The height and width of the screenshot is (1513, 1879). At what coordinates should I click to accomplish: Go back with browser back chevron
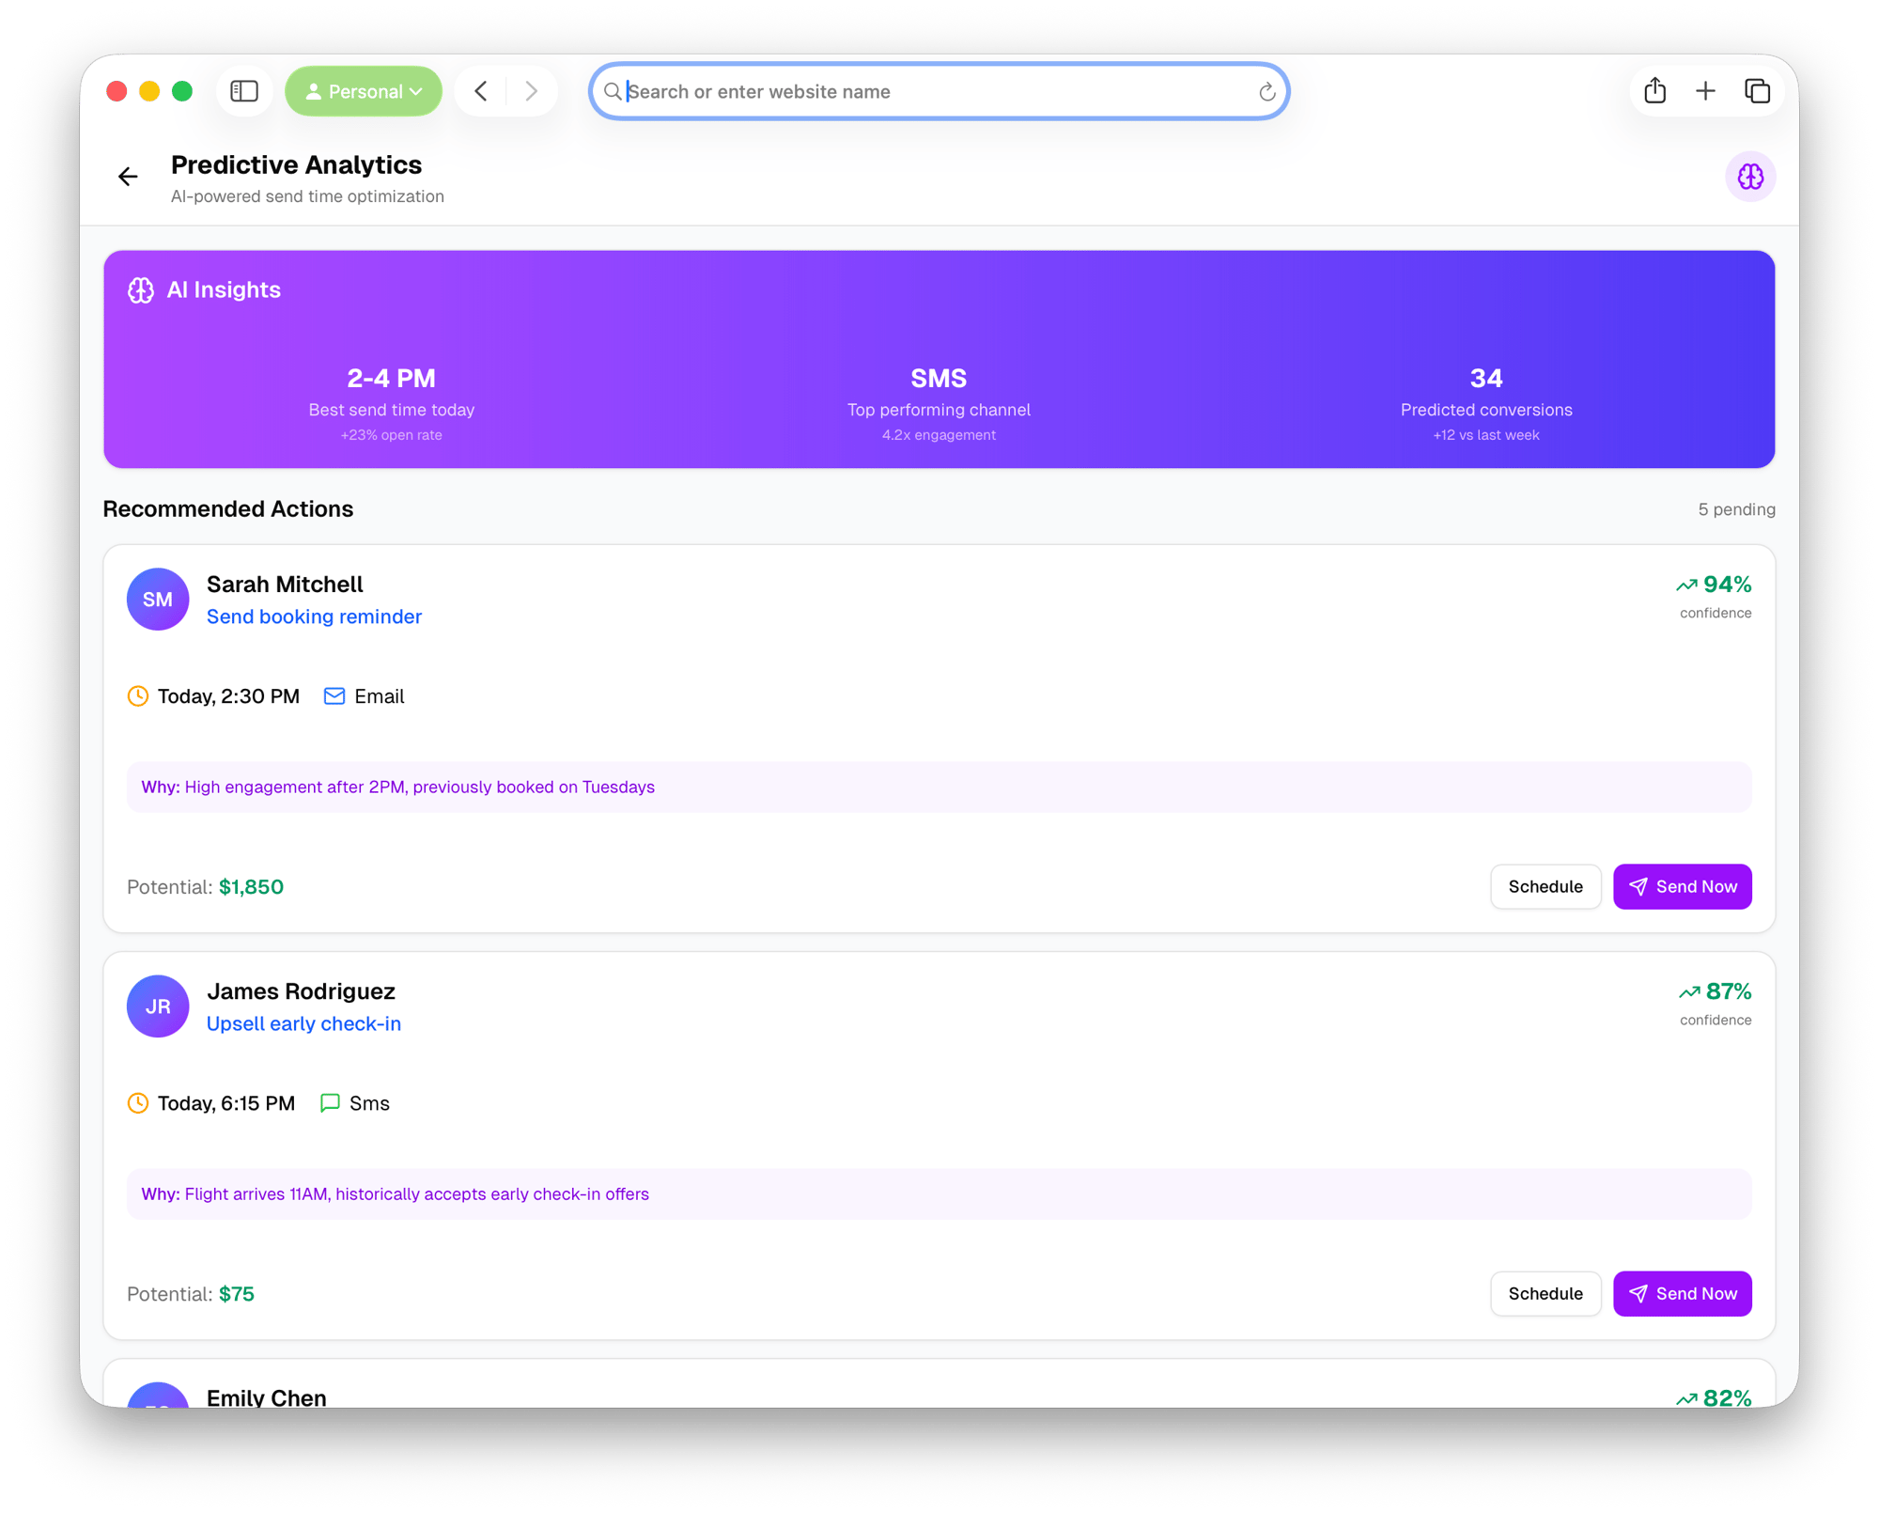click(x=481, y=91)
